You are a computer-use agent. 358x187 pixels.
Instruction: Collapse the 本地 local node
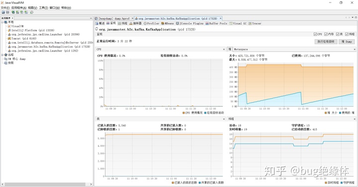(2, 22)
